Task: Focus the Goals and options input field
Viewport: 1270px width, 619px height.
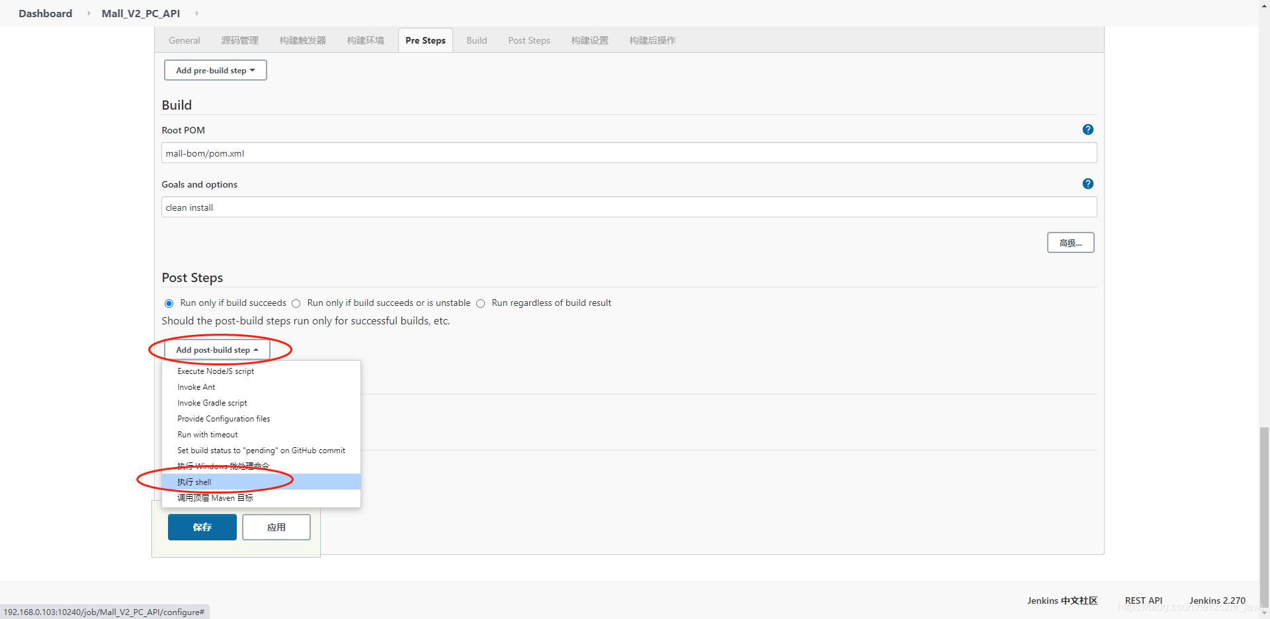Action: pos(629,207)
